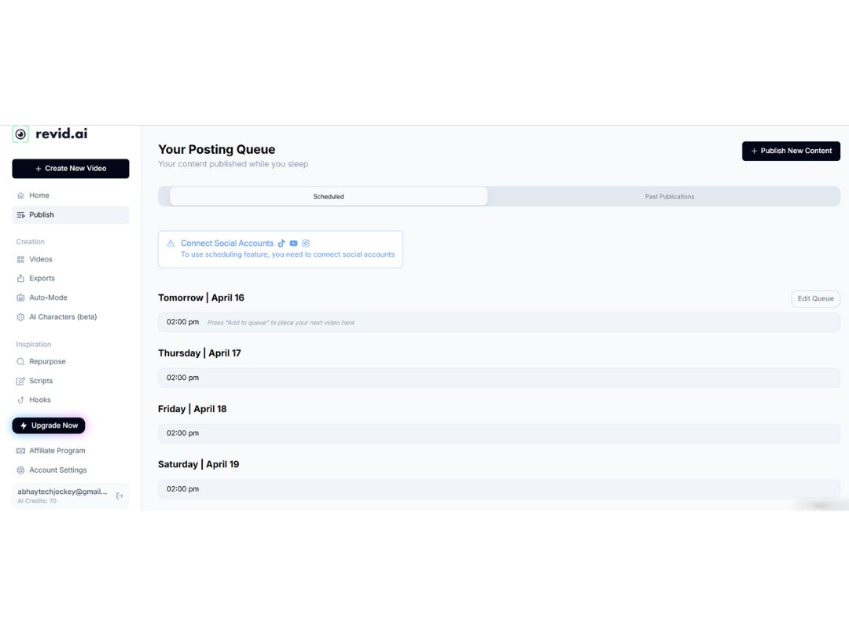This screenshot has height=636, width=849.
Task: Click the Upgrade Now button
Action: (x=49, y=426)
